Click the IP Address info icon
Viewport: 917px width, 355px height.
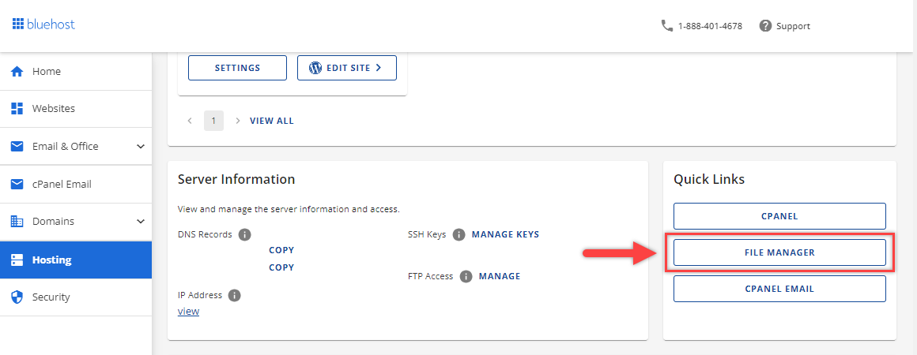coord(234,295)
